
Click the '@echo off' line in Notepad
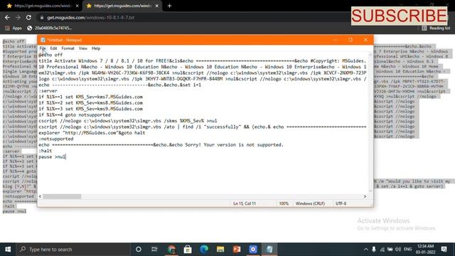[50, 55]
